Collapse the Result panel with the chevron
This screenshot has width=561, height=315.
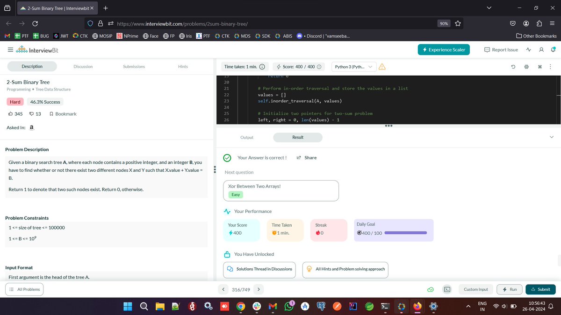(552, 137)
